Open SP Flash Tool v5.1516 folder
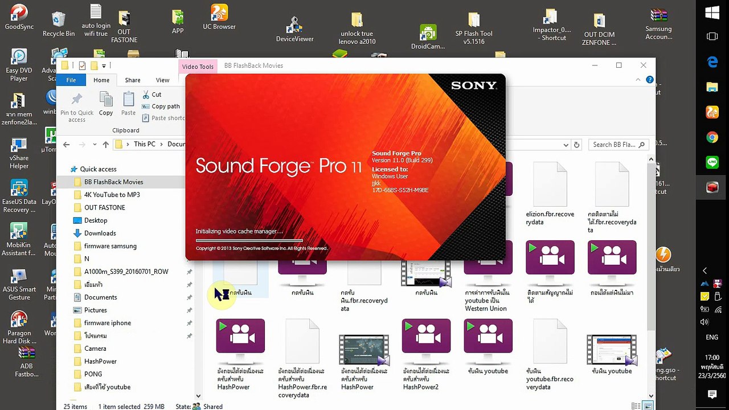This screenshot has height=410, width=729. coord(474,28)
